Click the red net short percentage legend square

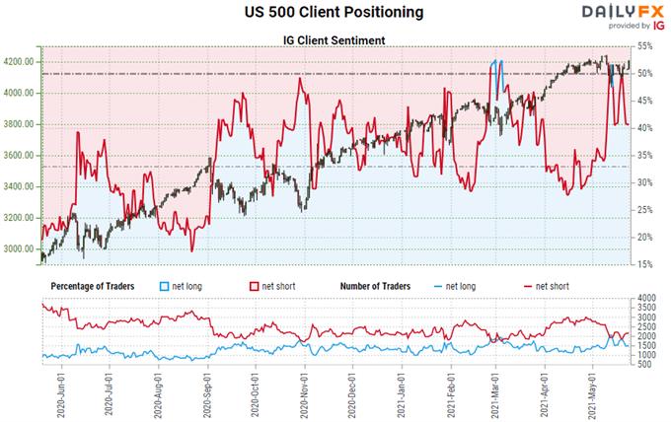255,287
